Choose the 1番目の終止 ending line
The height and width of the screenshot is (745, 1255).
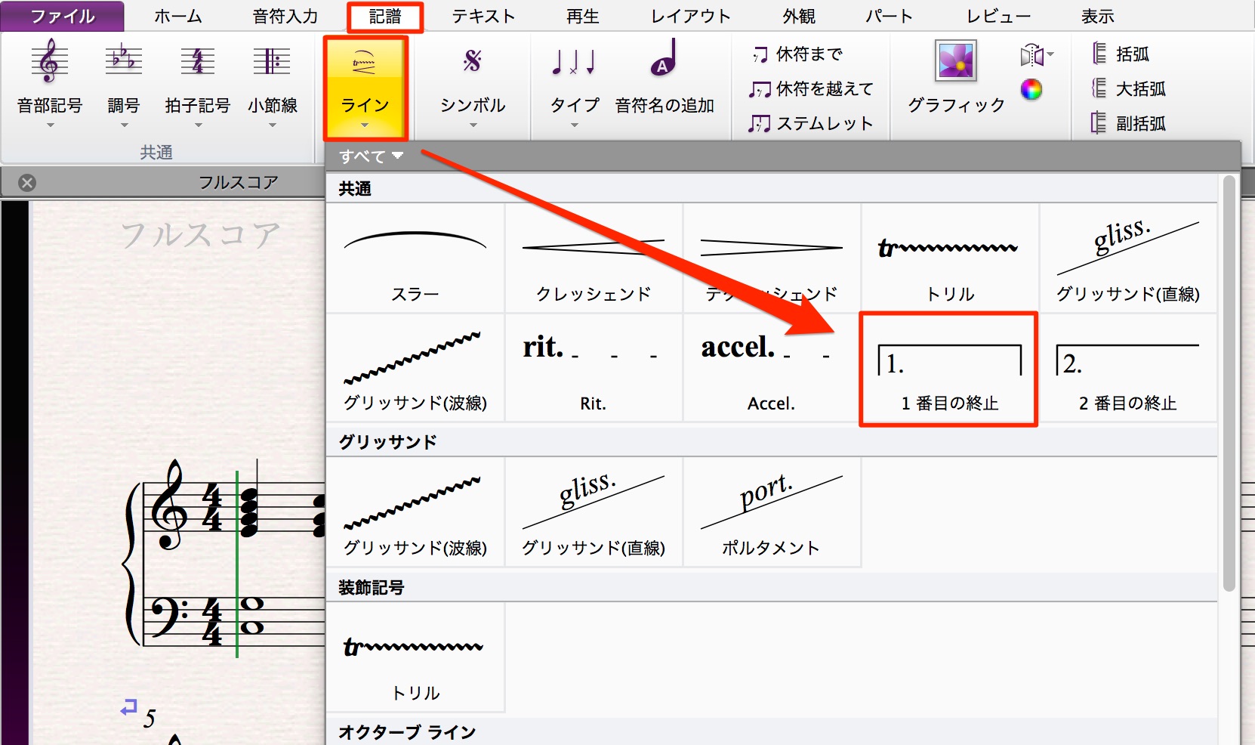[x=949, y=369]
